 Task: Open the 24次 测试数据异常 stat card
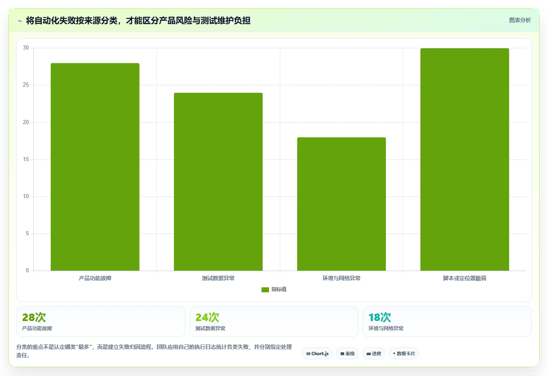click(x=274, y=321)
